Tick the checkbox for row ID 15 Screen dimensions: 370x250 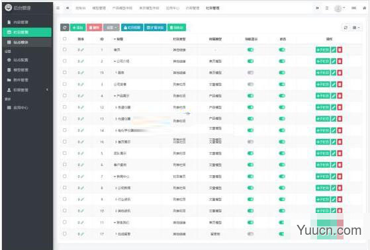click(65, 72)
